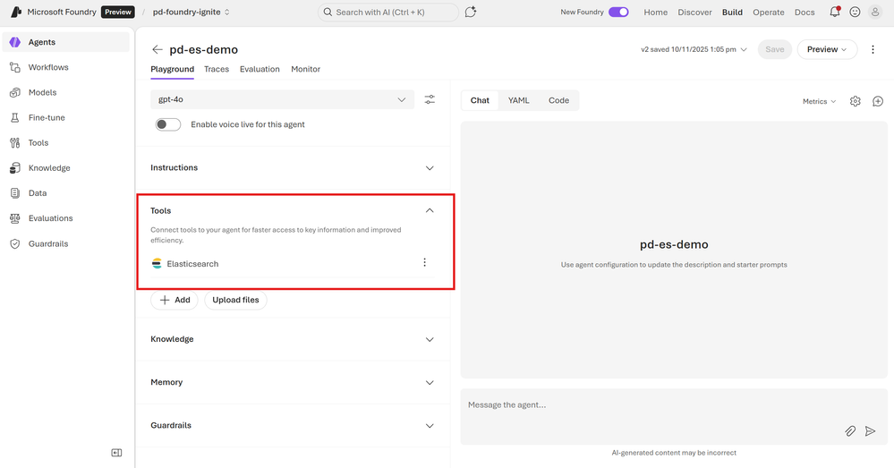Click the Add tool button
Screen dimensions: 894x468
pyautogui.click(x=175, y=300)
